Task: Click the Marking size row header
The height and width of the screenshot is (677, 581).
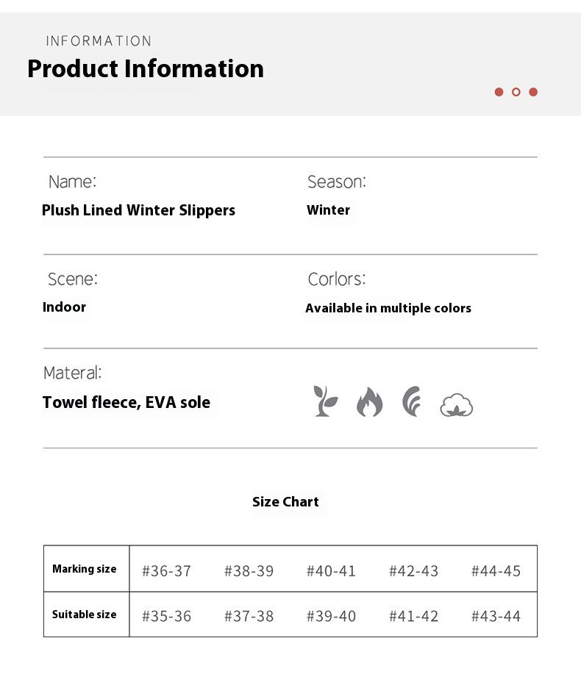Action: 85,569
